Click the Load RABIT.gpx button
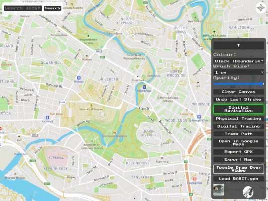The height and width of the screenshot is (201, 268). click(238, 179)
